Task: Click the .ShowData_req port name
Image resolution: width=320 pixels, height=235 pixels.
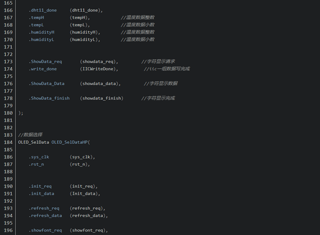Action: (45, 61)
